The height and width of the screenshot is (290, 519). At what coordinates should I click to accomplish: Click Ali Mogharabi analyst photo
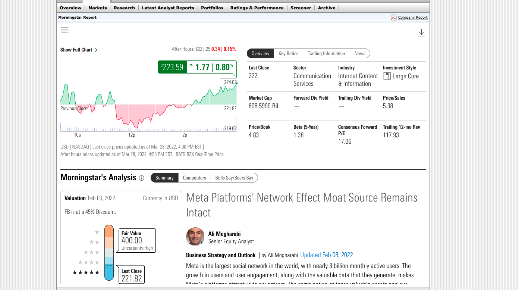pos(195,237)
